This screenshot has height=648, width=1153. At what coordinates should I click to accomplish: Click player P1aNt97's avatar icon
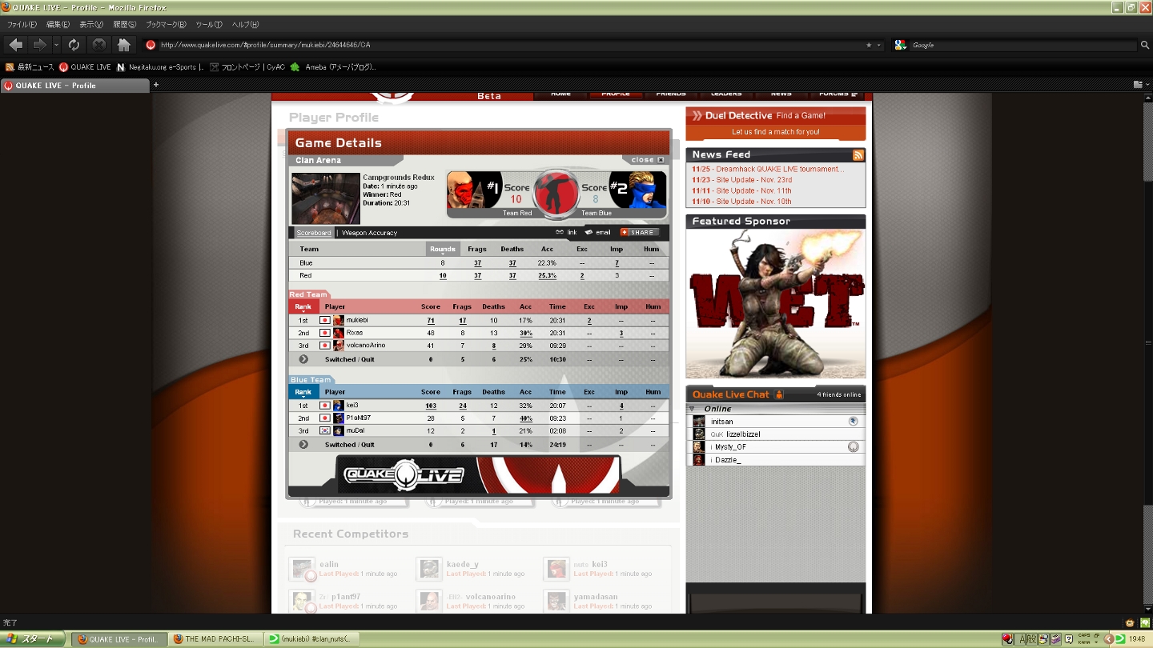[x=339, y=418]
